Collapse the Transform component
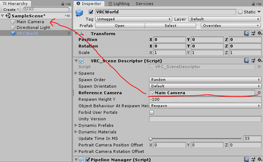 (76, 34)
